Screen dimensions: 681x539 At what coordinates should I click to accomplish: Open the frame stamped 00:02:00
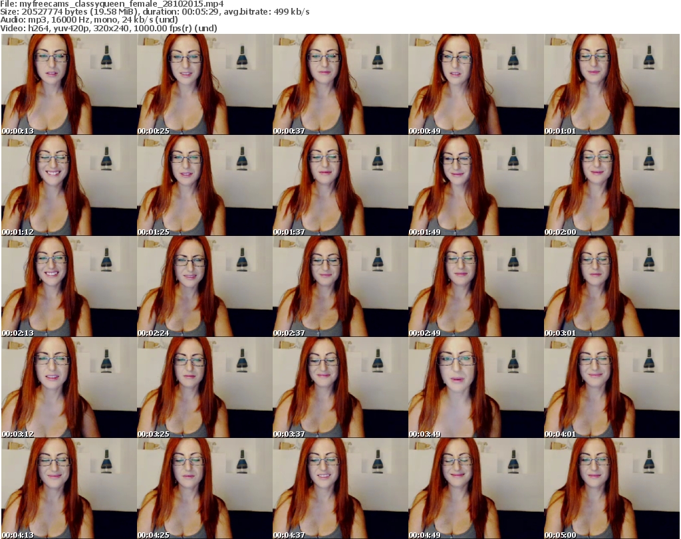point(612,185)
